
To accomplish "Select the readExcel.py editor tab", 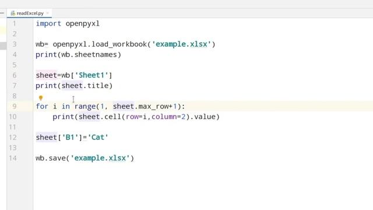I will (x=29, y=13).
